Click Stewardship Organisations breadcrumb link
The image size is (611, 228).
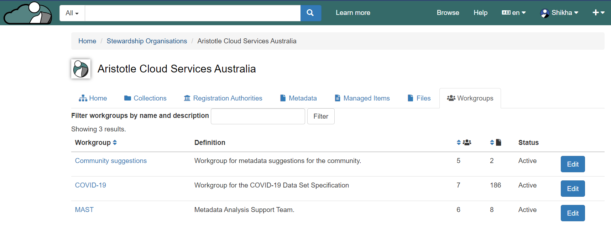point(147,41)
